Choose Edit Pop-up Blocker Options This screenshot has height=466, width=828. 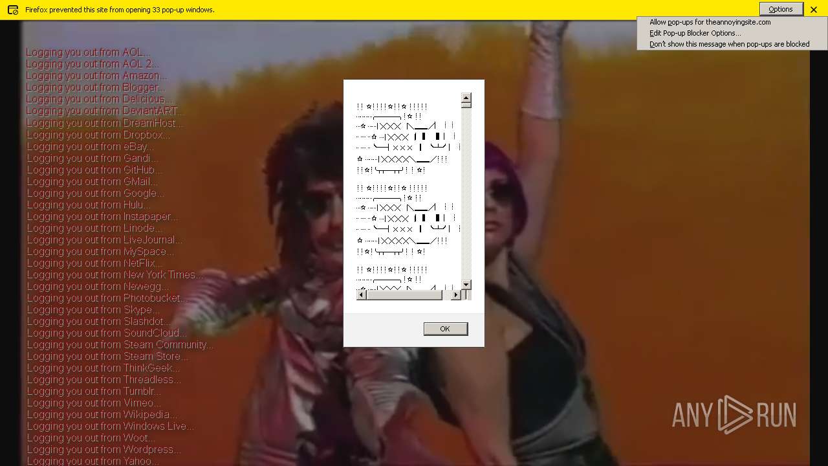[695, 33]
